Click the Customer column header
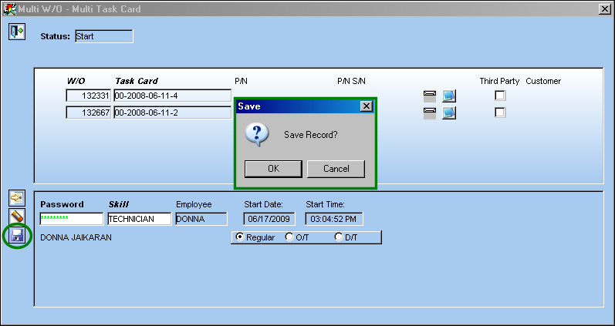615x326 pixels. click(x=543, y=81)
